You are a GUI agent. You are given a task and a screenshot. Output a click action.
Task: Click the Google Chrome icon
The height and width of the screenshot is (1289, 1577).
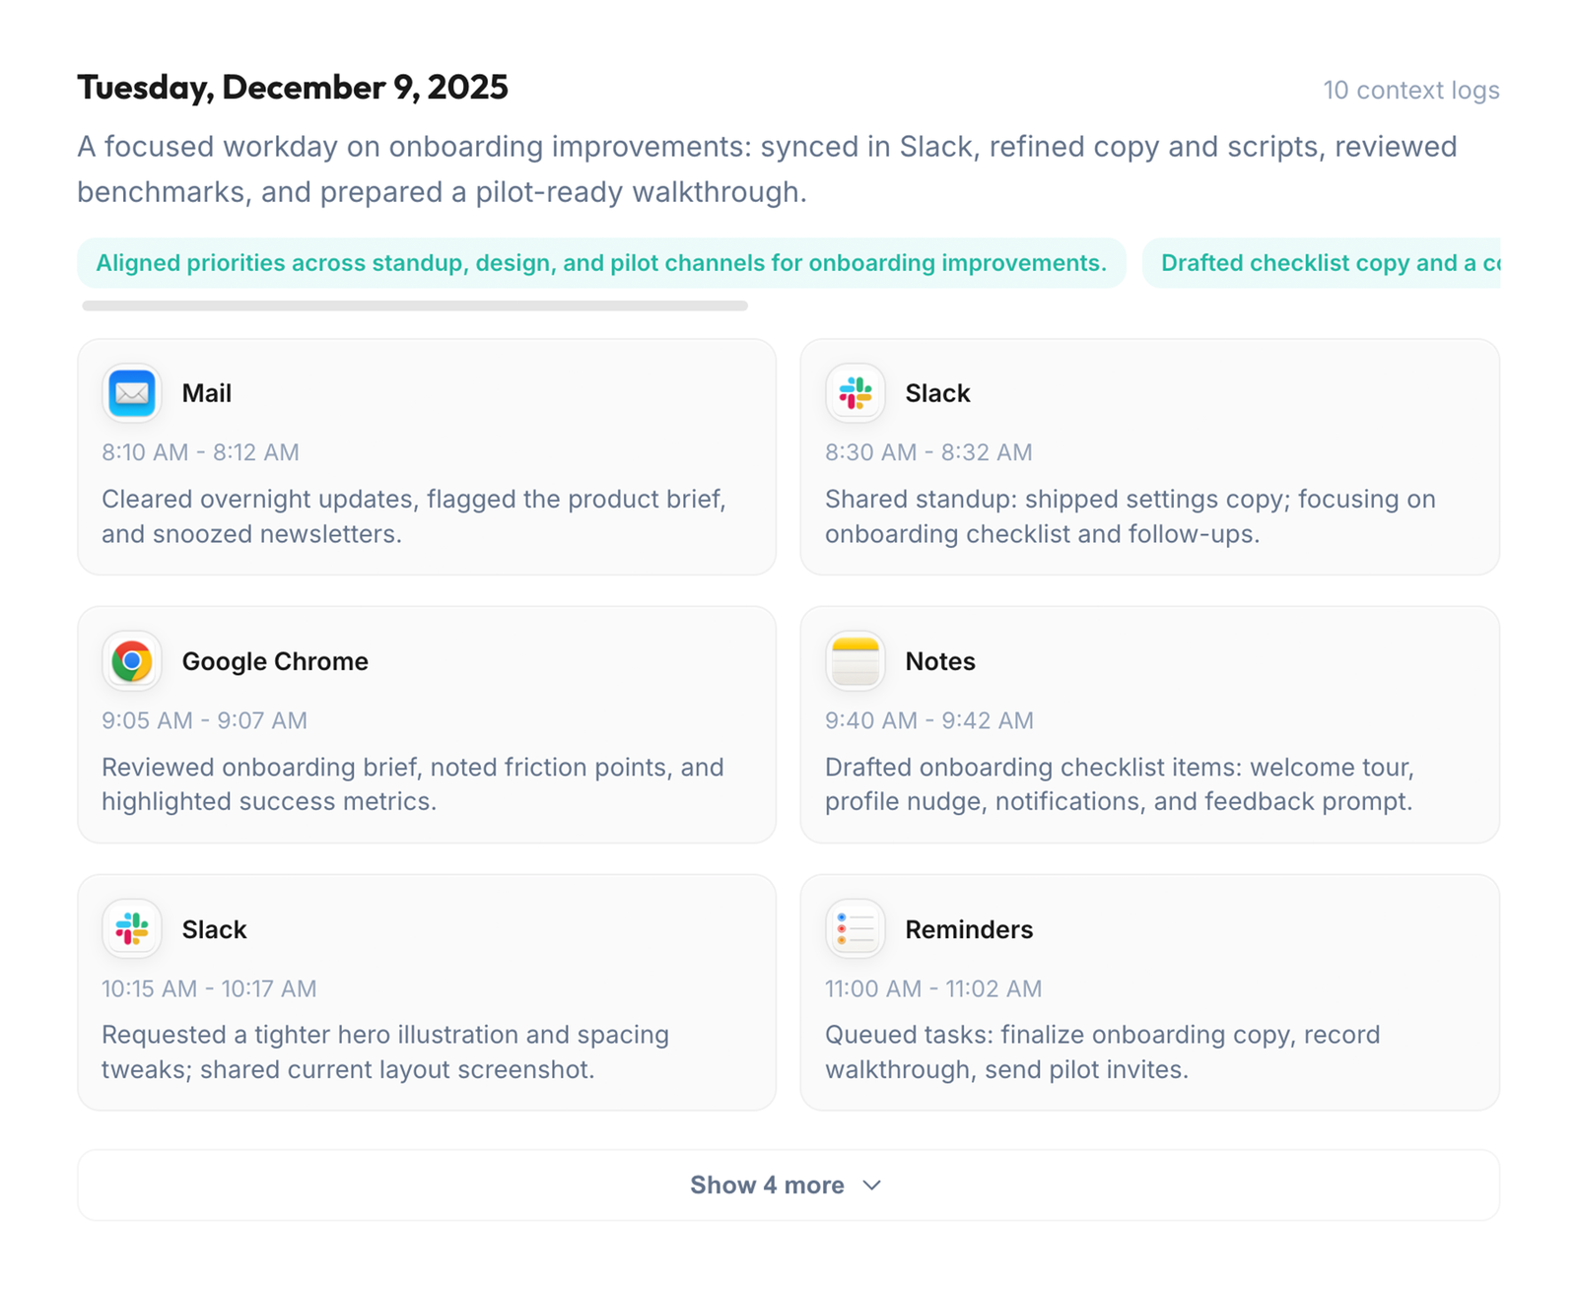131,661
